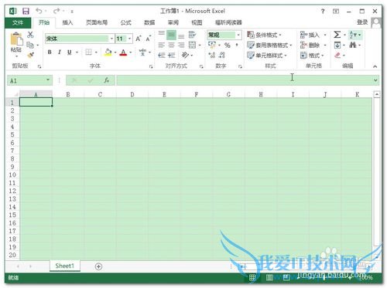Image resolution: width=387 pixels, height=288 pixels.
Task: Switch to the Insert ribbon tab
Action: tap(67, 22)
